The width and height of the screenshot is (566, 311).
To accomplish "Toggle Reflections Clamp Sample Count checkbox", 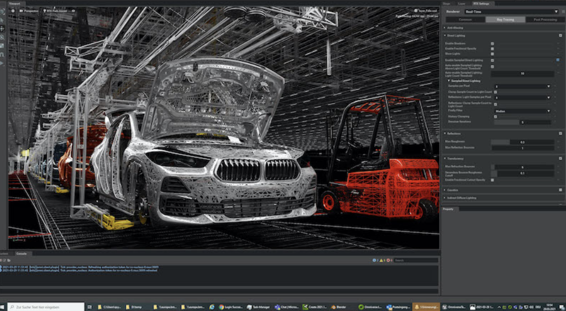I will pos(496,104).
